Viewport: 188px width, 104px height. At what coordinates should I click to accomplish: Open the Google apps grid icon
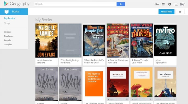pyautogui.click(x=163, y=4)
